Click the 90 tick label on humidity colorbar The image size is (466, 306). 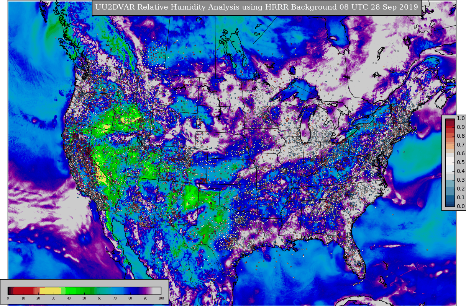click(146, 298)
